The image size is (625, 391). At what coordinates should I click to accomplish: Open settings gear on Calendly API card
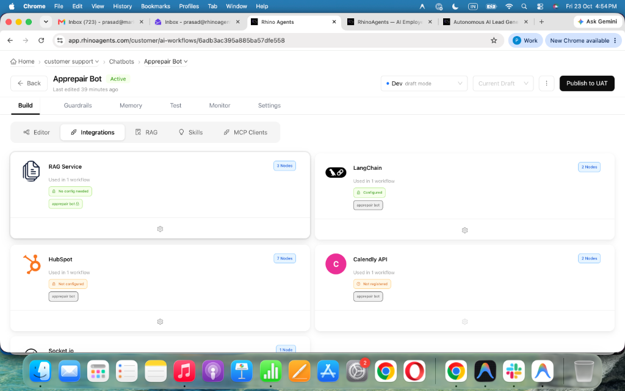pos(464,321)
